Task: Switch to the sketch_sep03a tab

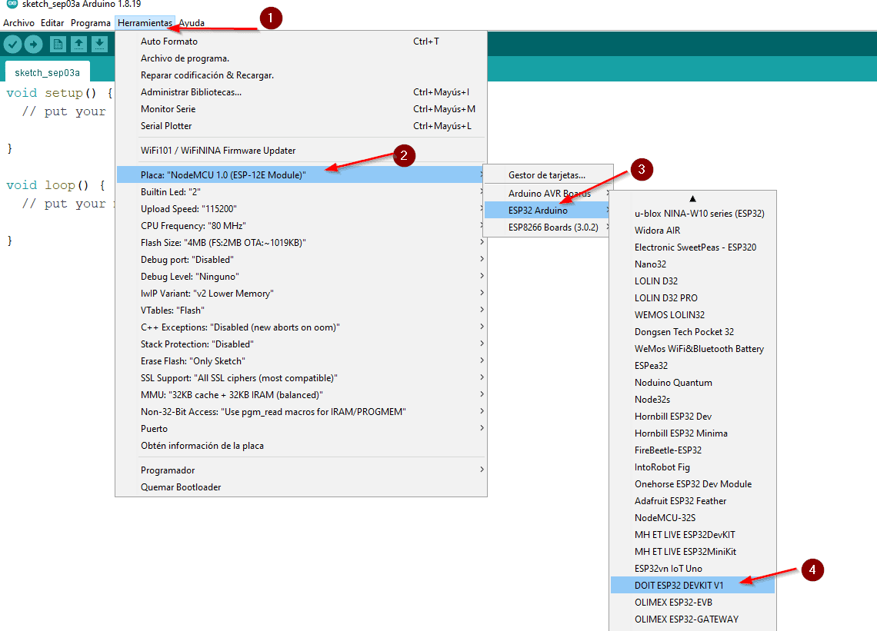Action: (x=47, y=73)
